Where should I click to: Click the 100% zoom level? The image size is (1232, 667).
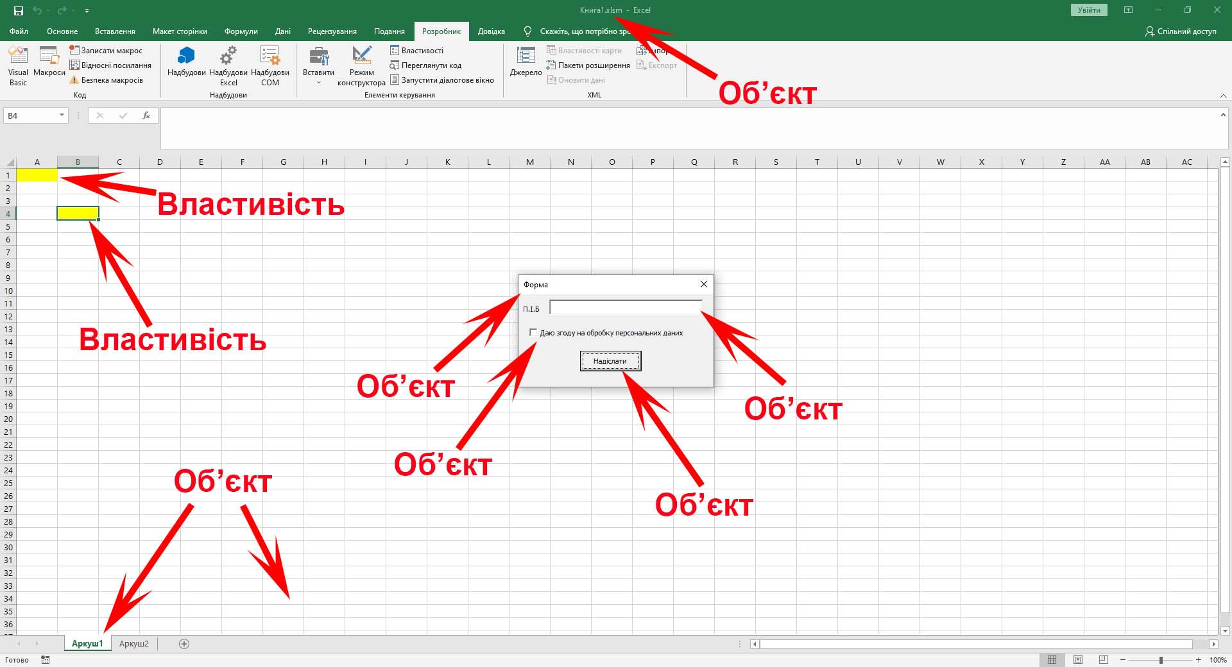point(1218,660)
